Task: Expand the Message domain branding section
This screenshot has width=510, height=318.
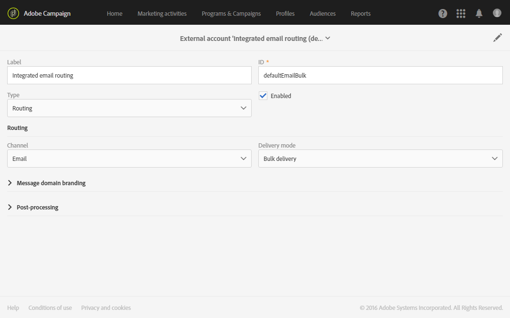Action: pos(51,183)
